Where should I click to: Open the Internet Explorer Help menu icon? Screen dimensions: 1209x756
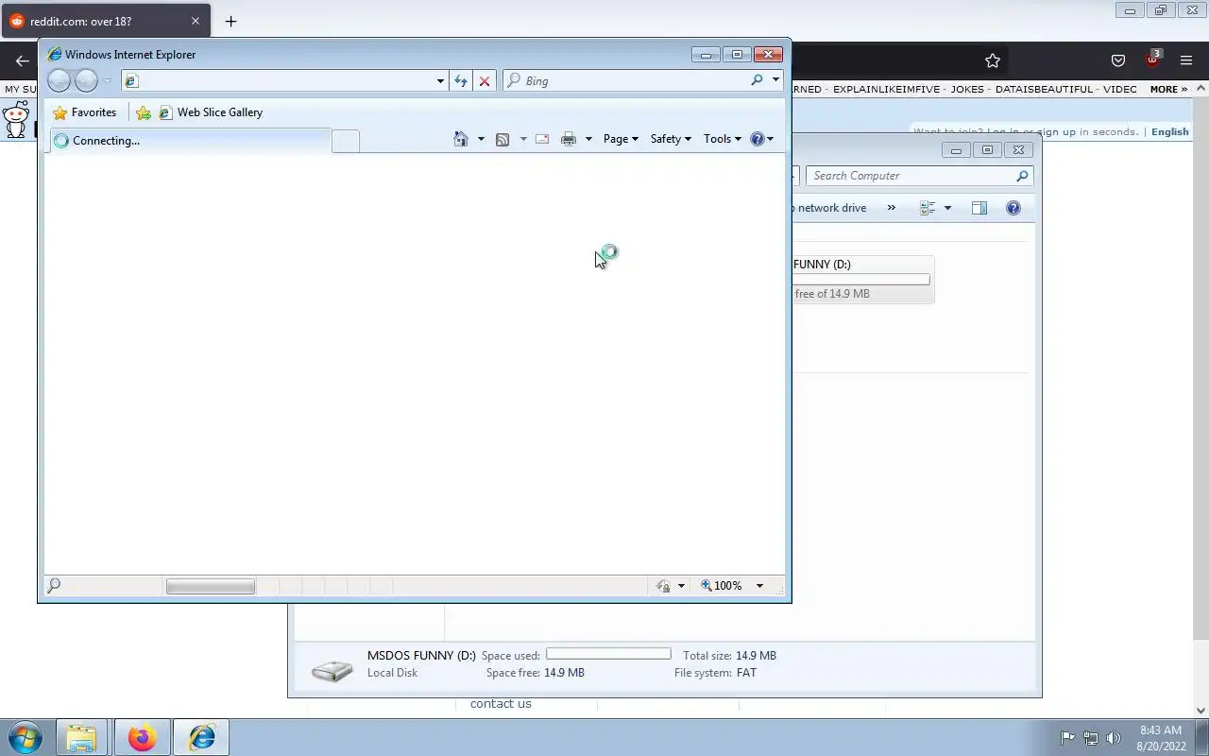point(761,139)
